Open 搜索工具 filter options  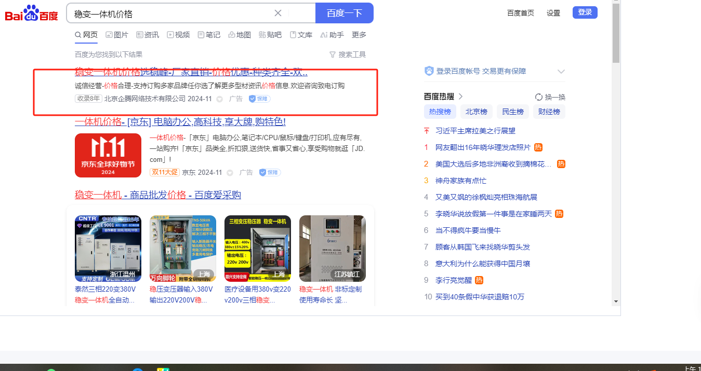click(x=348, y=54)
